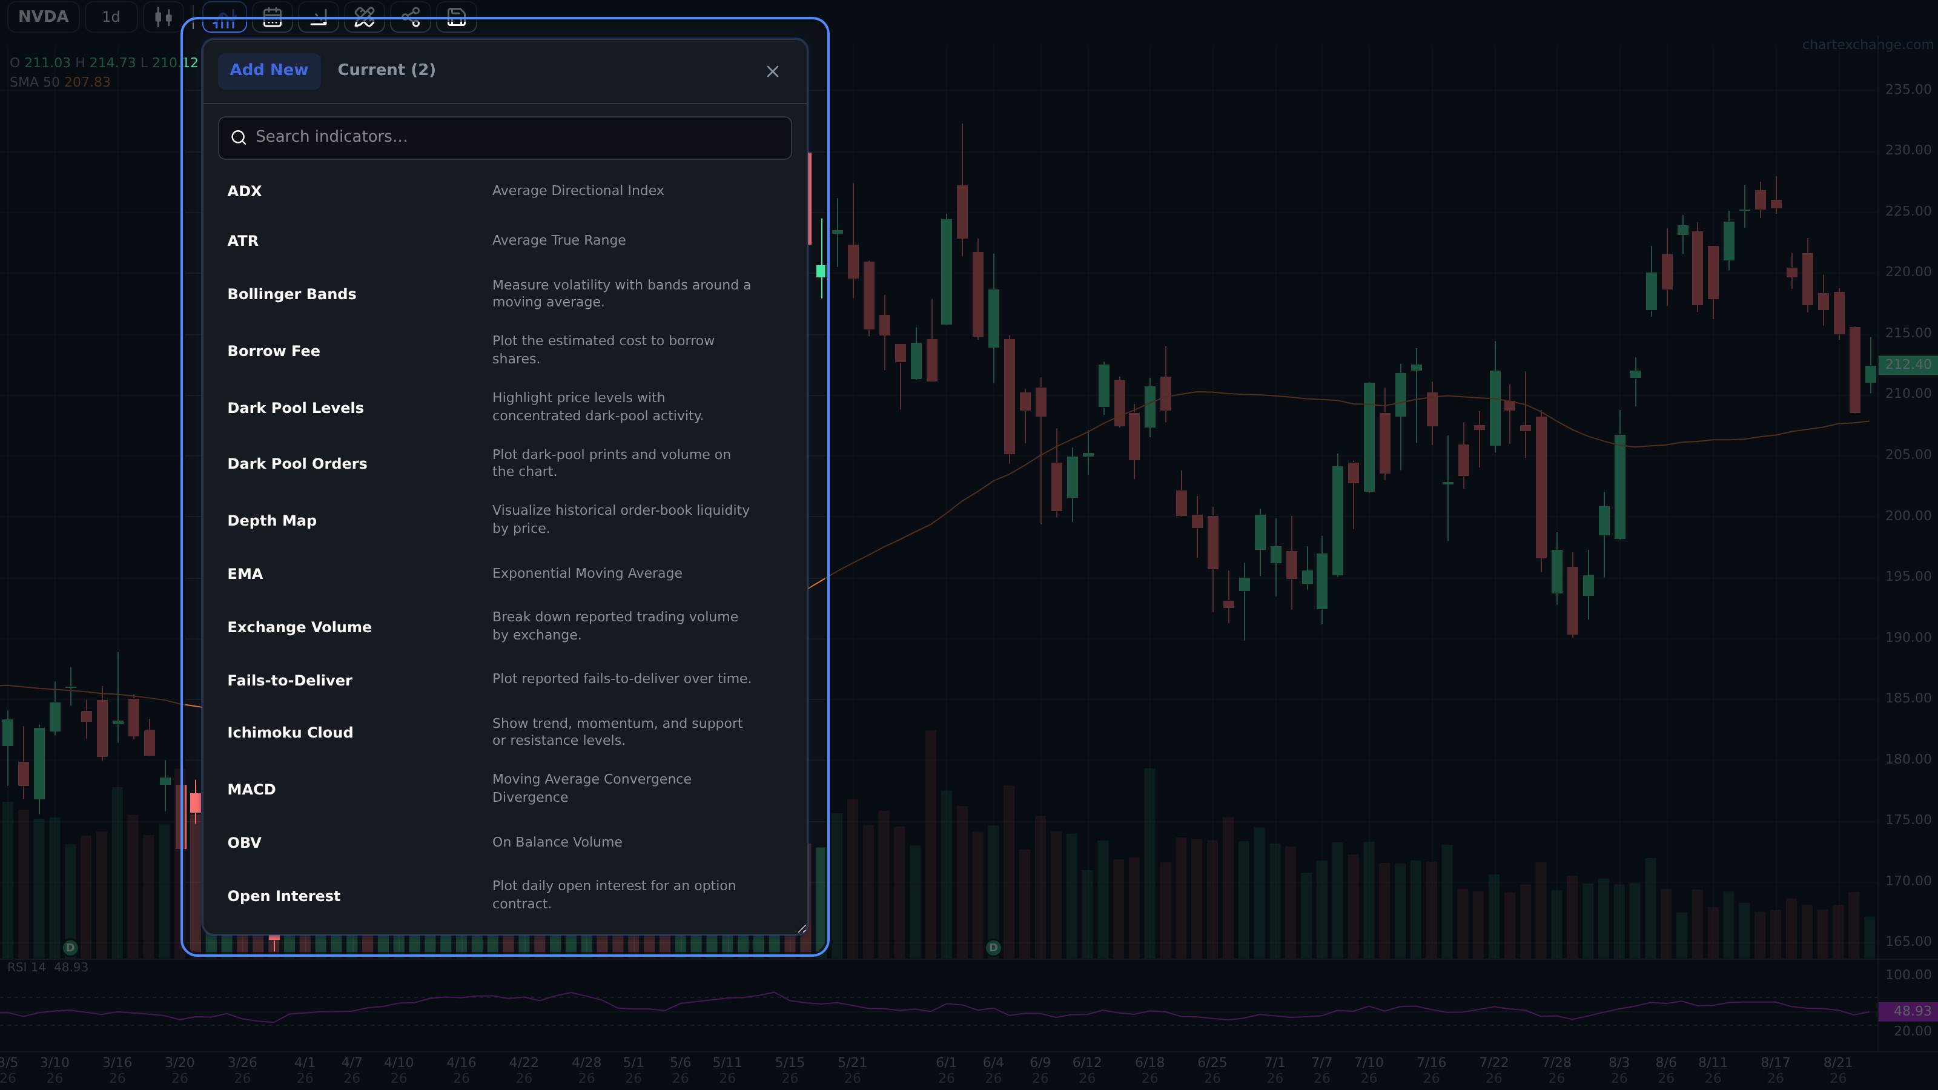The image size is (1938, 1090).
Task: Switch to the Current (2) tab
Action: [x=387, y=70]
